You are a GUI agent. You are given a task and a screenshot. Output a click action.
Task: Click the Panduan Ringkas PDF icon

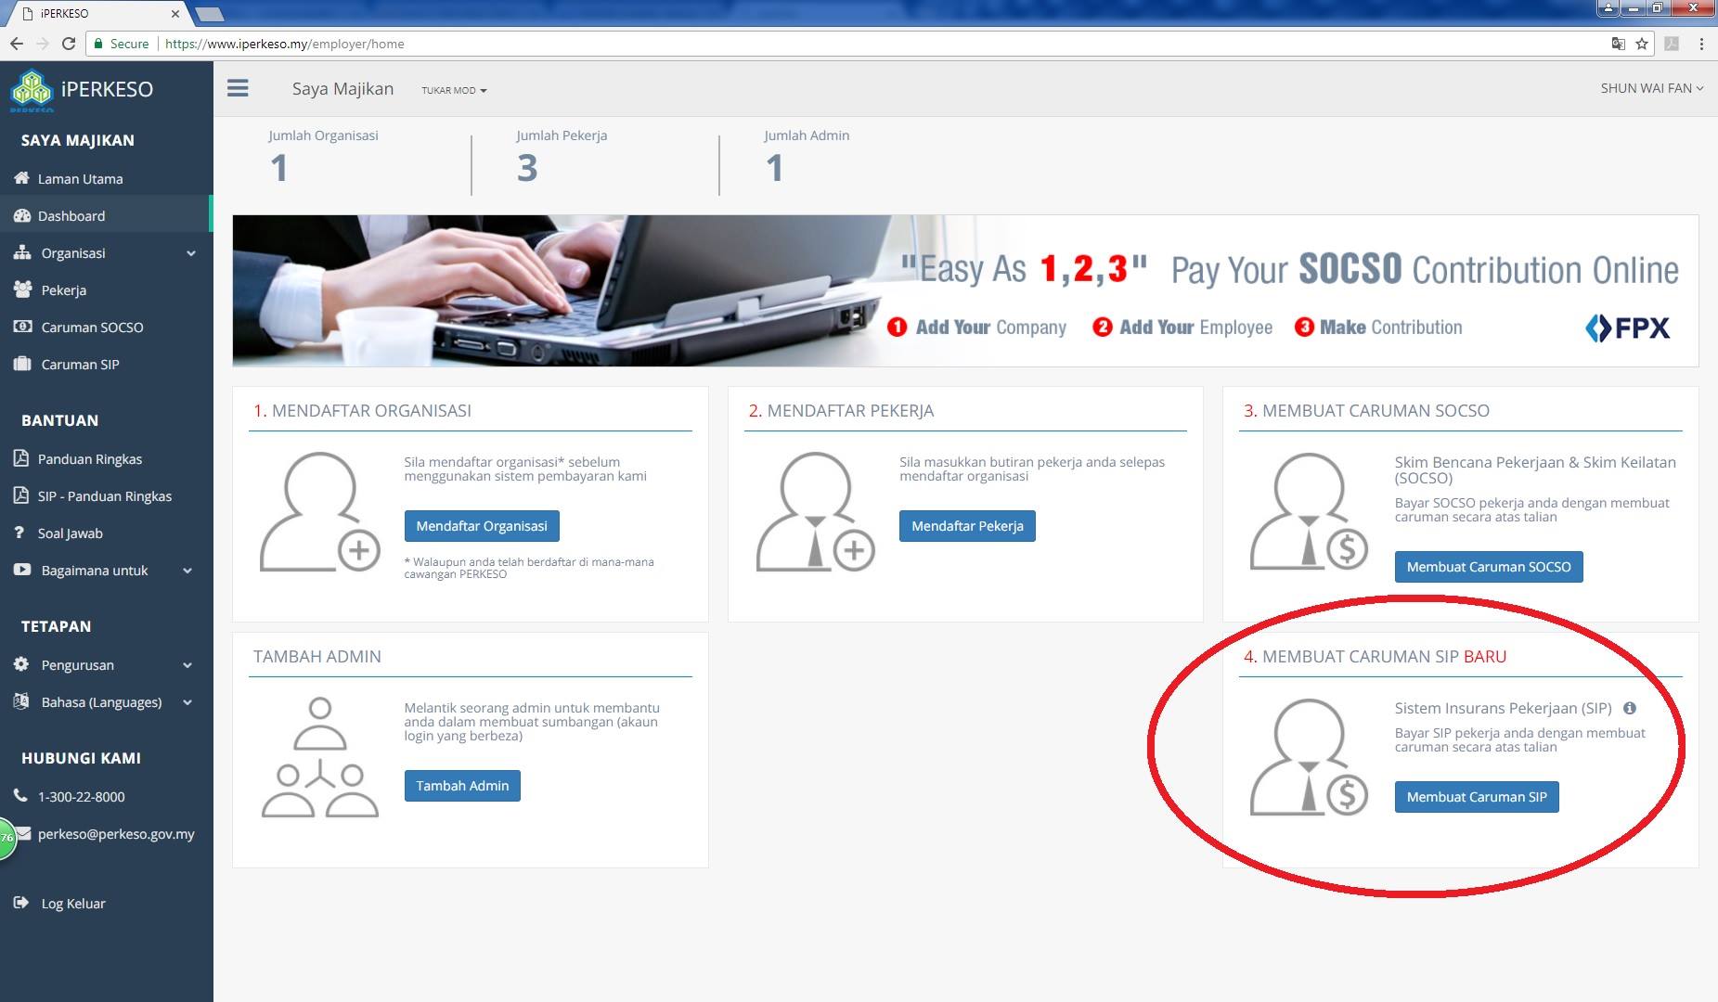click(21, 458)
